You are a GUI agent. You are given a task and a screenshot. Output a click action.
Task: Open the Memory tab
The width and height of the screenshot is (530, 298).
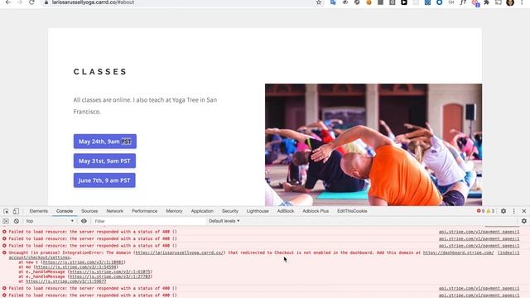click(174, 211)
